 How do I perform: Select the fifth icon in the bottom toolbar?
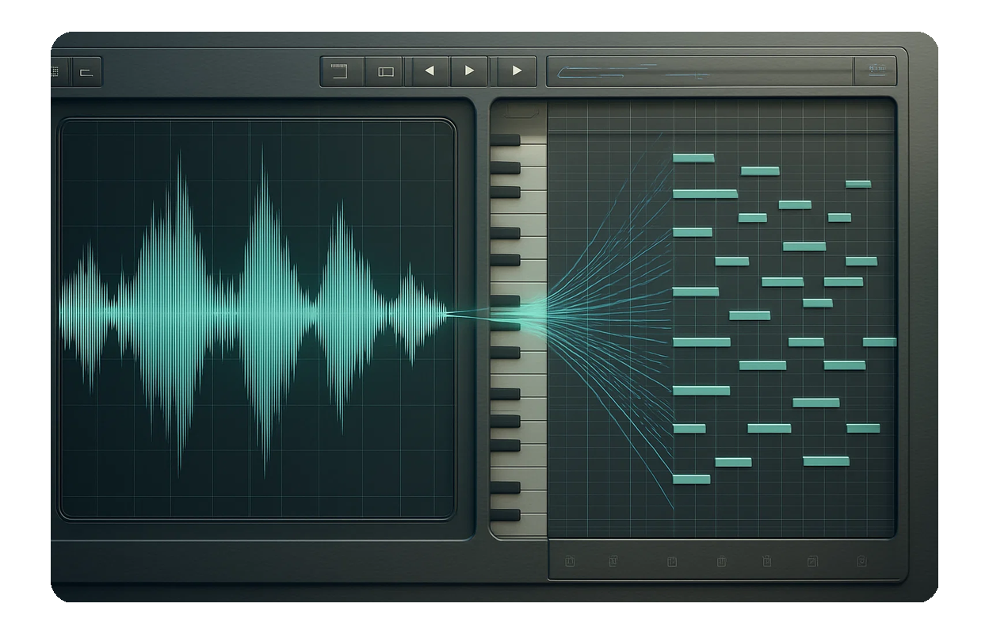766,562
